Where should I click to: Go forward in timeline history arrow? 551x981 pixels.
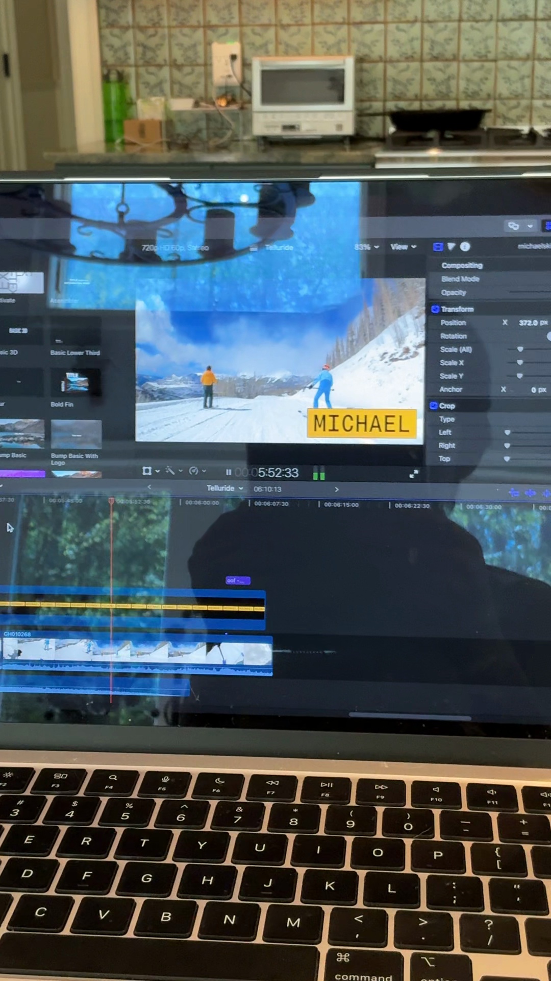[337, 489]
